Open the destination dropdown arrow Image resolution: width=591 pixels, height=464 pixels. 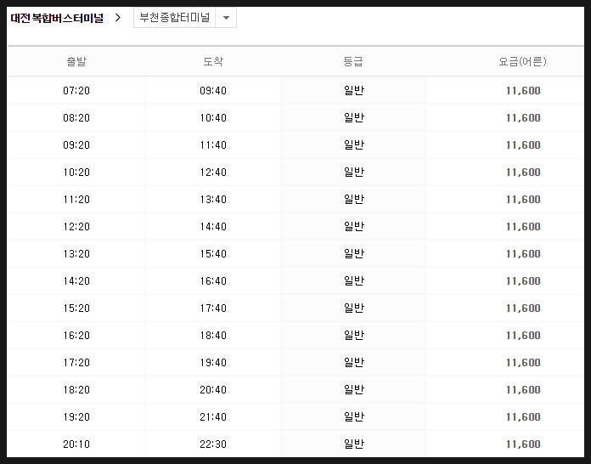[x=226, y=18]
